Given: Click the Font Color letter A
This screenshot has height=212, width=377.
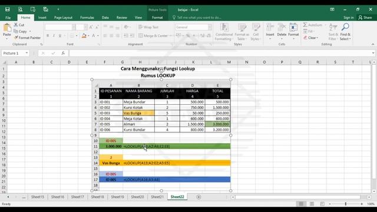Looking at the screenshot, I should [94, 35].
